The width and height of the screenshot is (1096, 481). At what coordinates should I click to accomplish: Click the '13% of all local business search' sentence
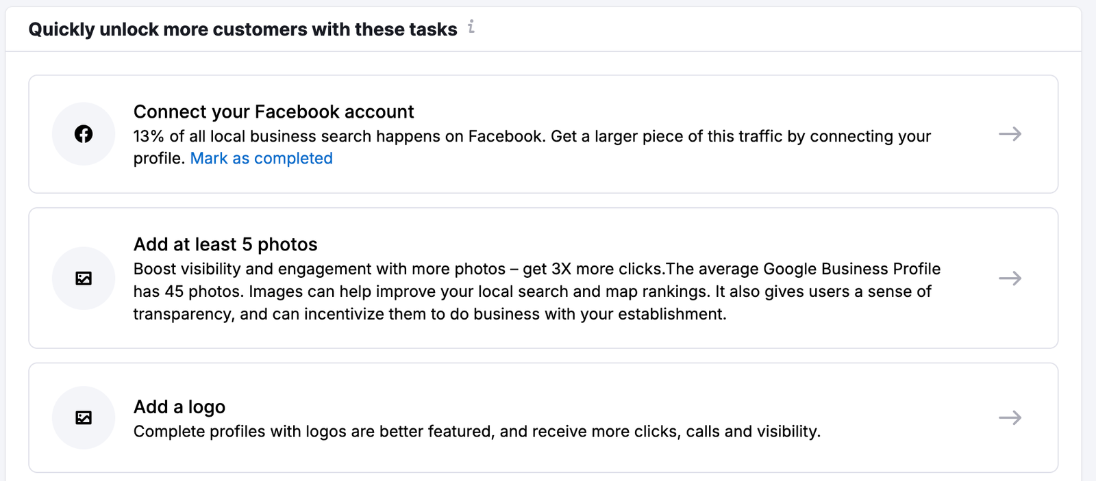pos(339,136)
